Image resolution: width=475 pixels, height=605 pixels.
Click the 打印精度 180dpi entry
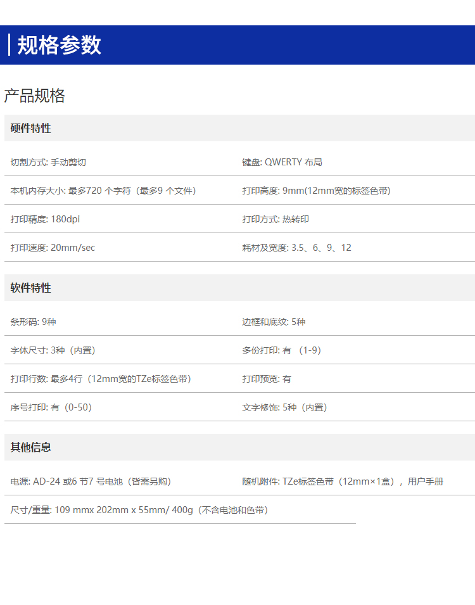click(45, 219)
